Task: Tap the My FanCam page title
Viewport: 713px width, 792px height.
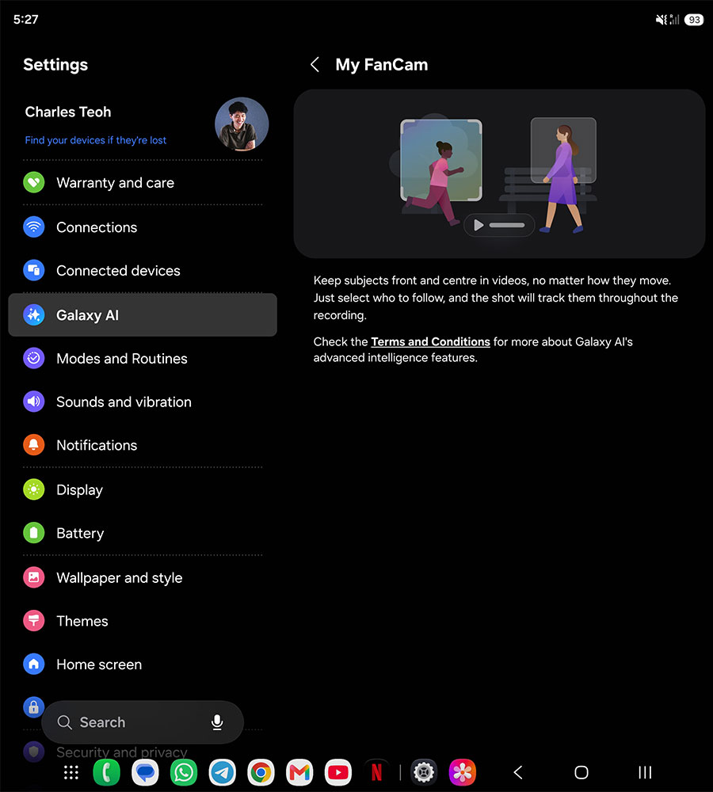Action: 382,65
